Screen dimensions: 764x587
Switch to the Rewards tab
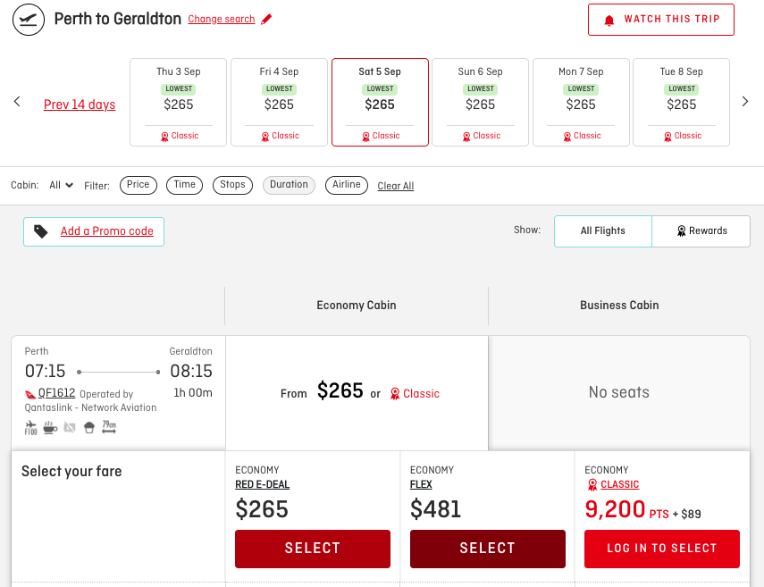click(x=701, y=231)
